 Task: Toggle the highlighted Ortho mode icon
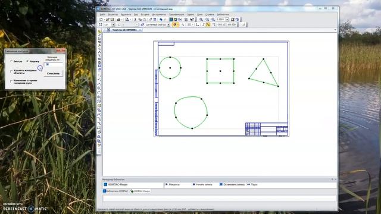click(208, 25)
